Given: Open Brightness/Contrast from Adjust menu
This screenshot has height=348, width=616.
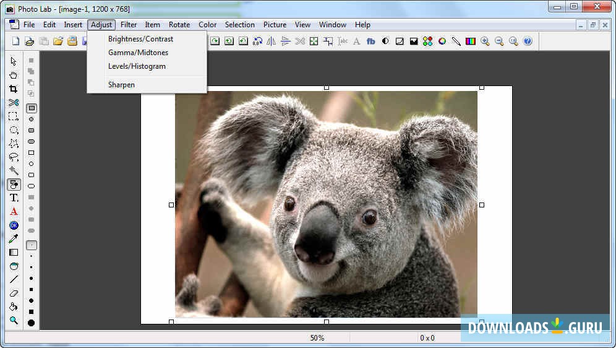Looking at the screenshot, I should (140, 39).
